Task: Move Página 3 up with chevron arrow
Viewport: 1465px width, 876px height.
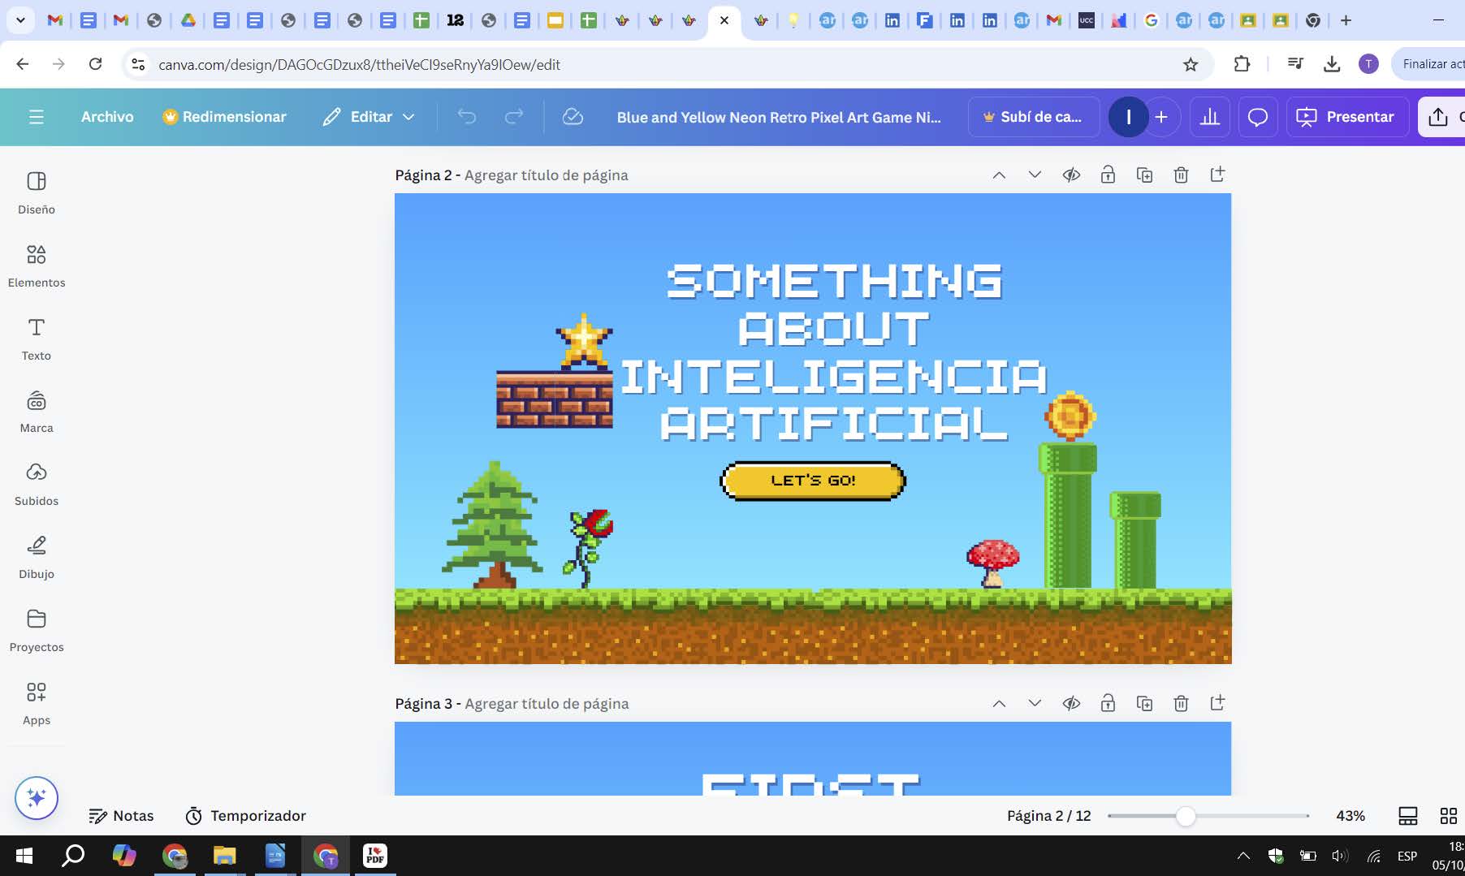Action: (999, 703)
